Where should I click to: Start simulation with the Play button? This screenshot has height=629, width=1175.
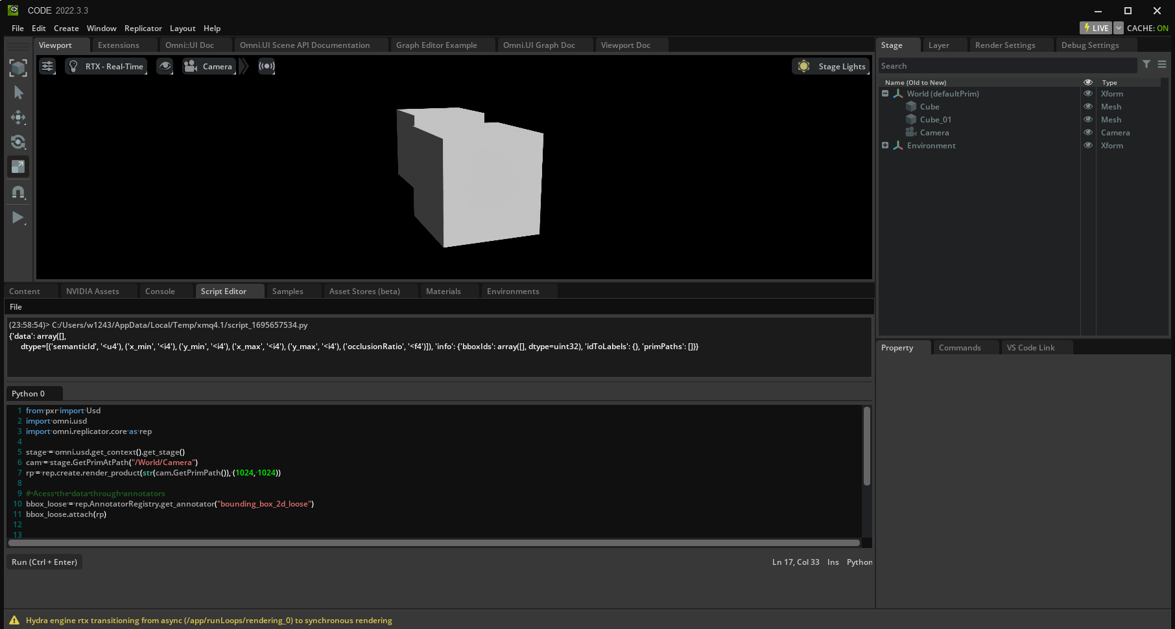(x=18, y=218)
